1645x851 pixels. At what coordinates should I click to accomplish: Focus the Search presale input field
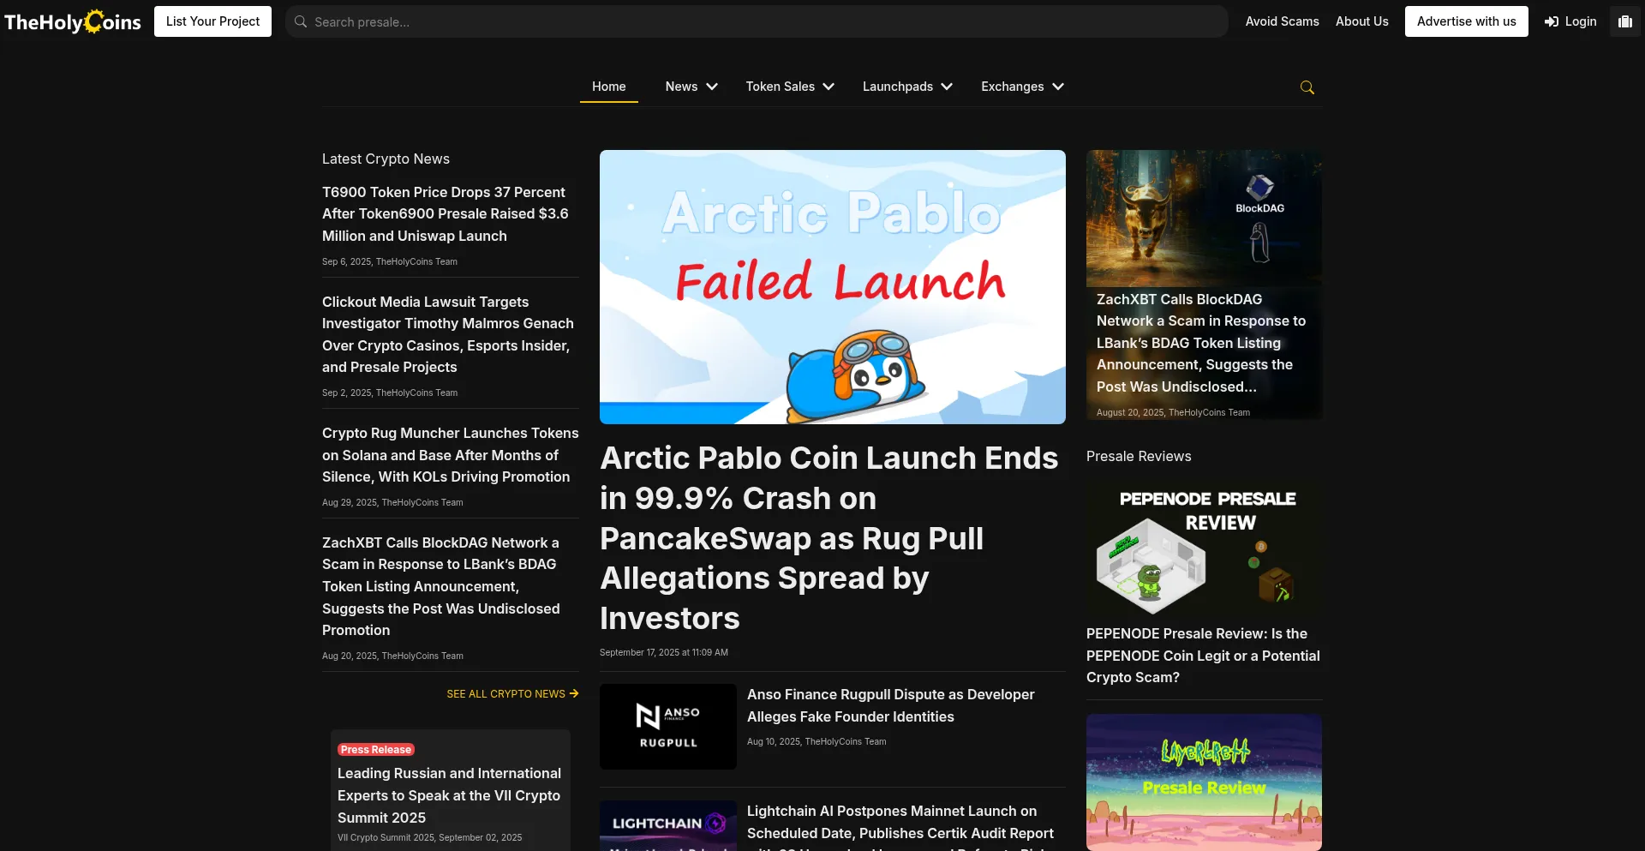click(757, 21)
